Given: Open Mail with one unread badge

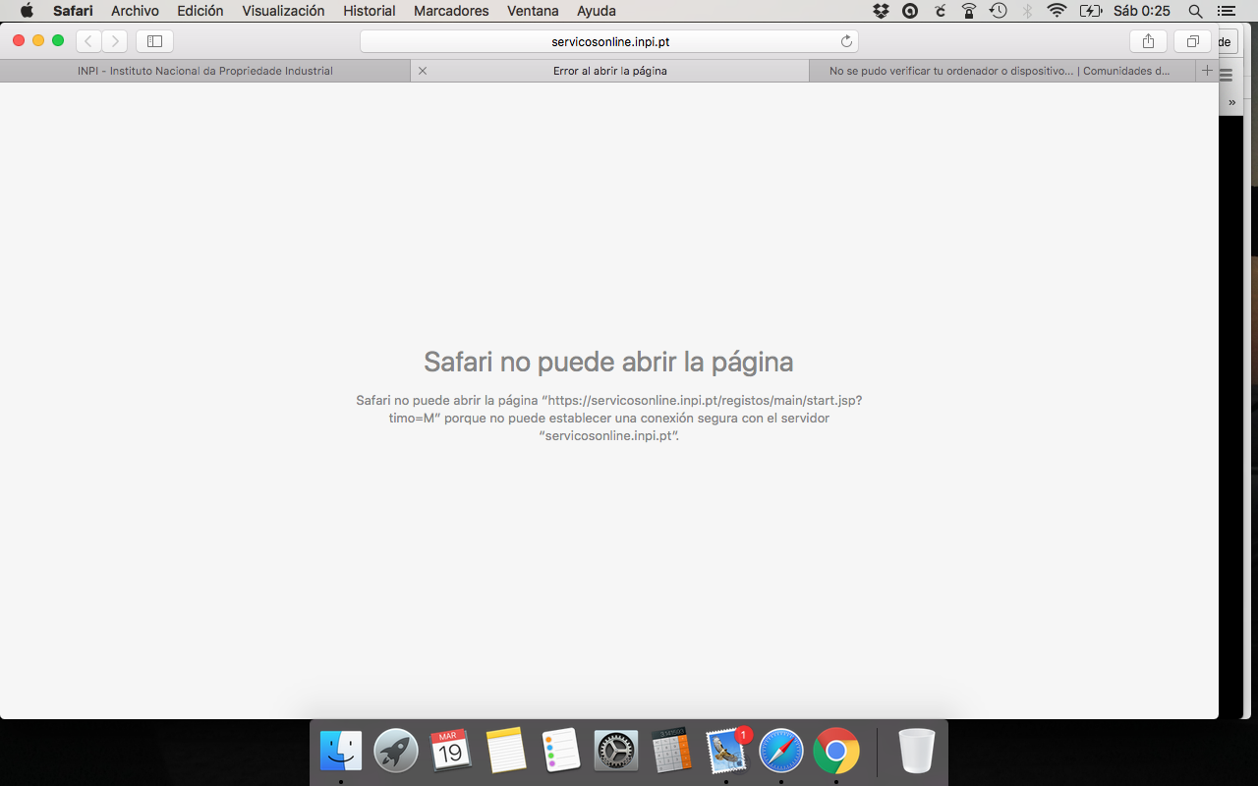Looking at the screenshot, I should point(726,752).
